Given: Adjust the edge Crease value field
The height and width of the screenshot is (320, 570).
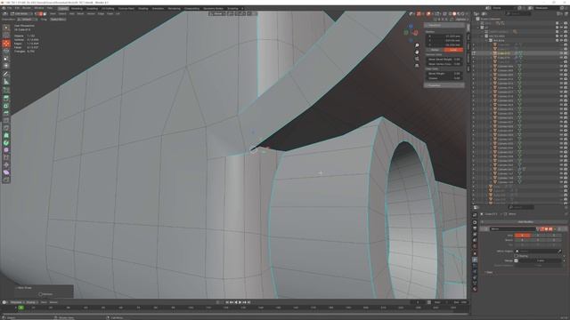Looking at the screenshot, I should (444, 78).
